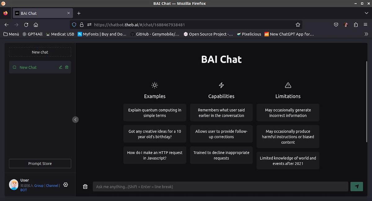Screen dimensions: 372x201
Task: Open the Prompt Store
Action: point(40,163)
